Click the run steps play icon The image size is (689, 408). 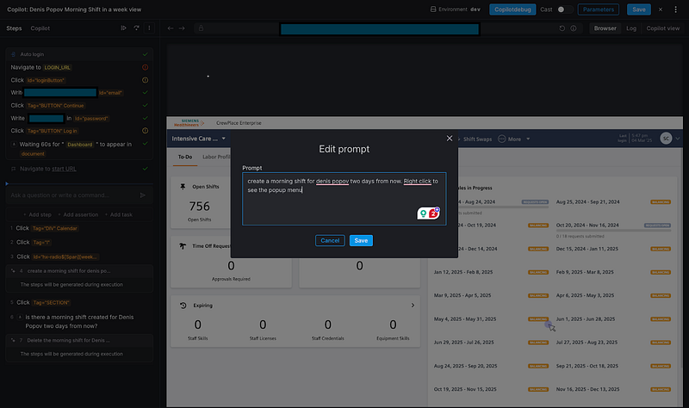[x=123, y=28]
